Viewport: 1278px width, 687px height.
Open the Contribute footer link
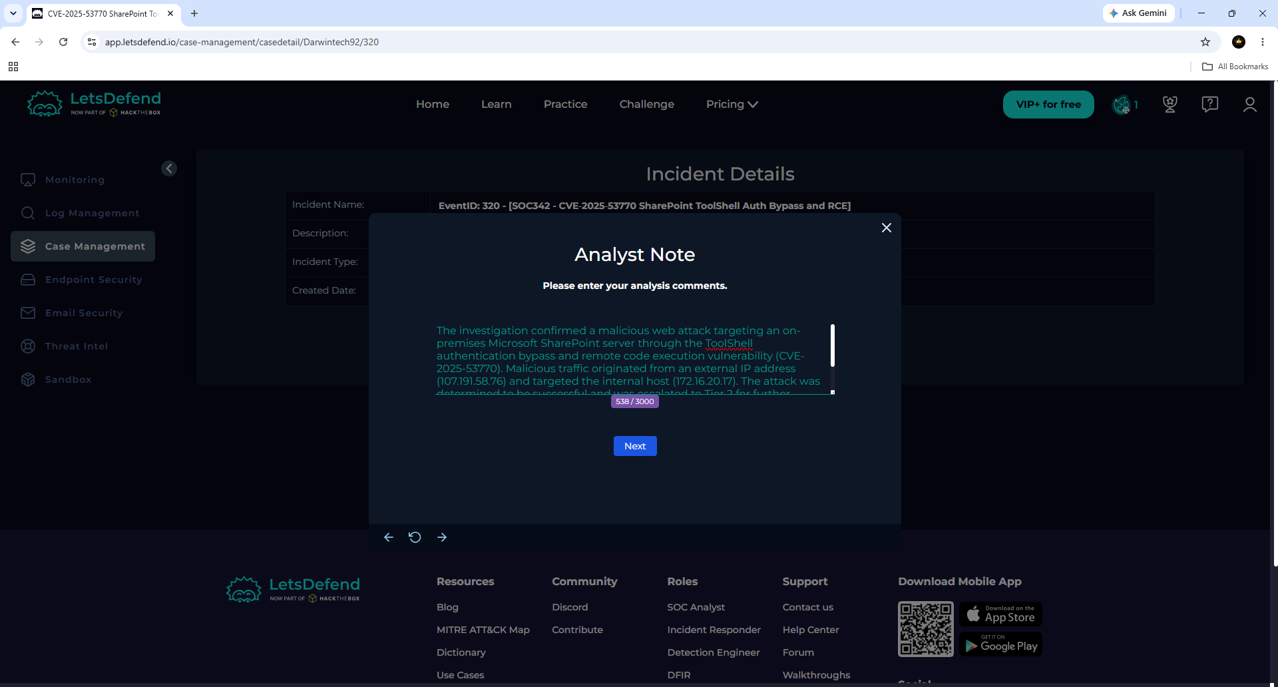coord(577,630)
